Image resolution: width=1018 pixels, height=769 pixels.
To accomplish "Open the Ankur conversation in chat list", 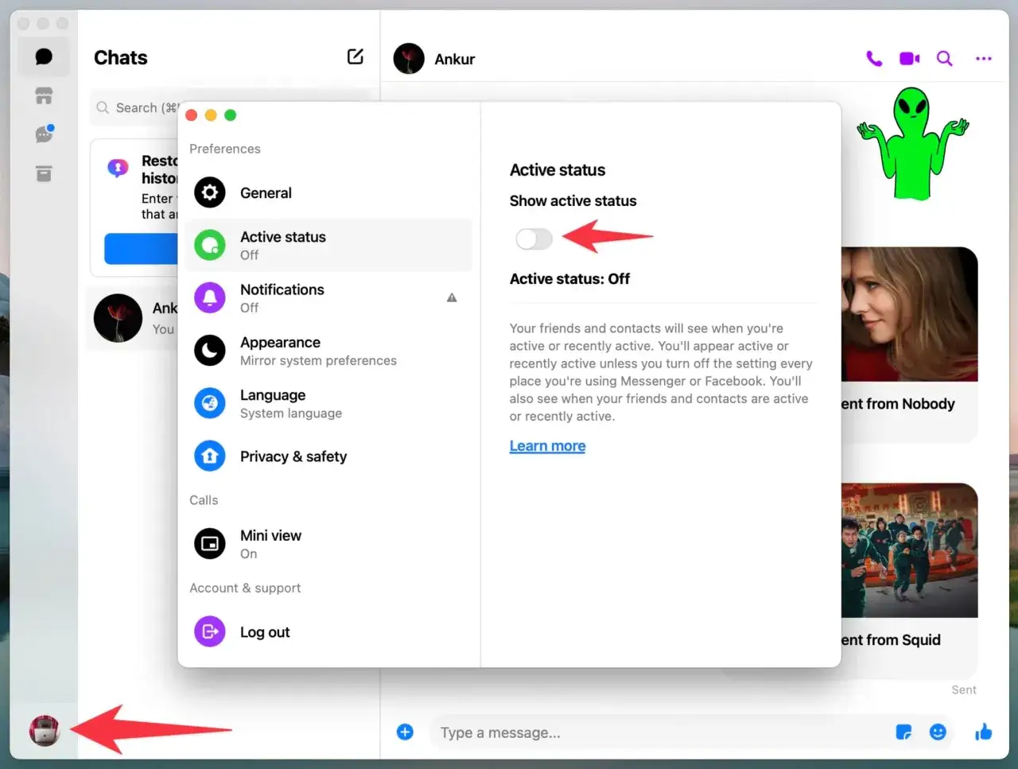I will tap(132, 318).
